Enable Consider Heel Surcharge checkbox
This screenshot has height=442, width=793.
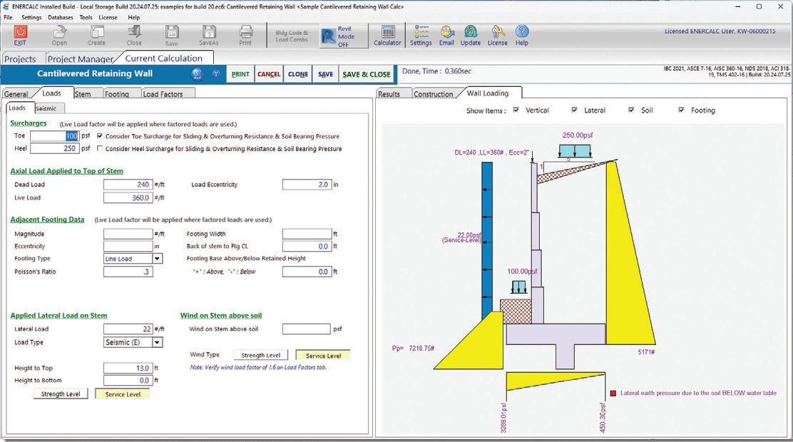[x=100, y=149]
